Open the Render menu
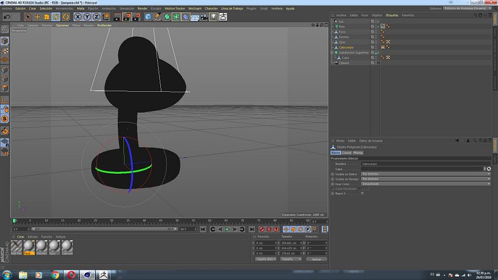Viewport: 498px width, 280px height. [x=142, y=9]
